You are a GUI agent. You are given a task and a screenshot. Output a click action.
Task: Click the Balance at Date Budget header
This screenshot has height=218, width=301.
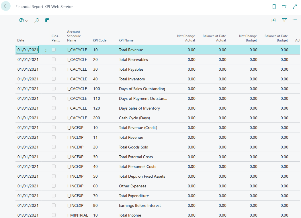(x=276, y=38)
